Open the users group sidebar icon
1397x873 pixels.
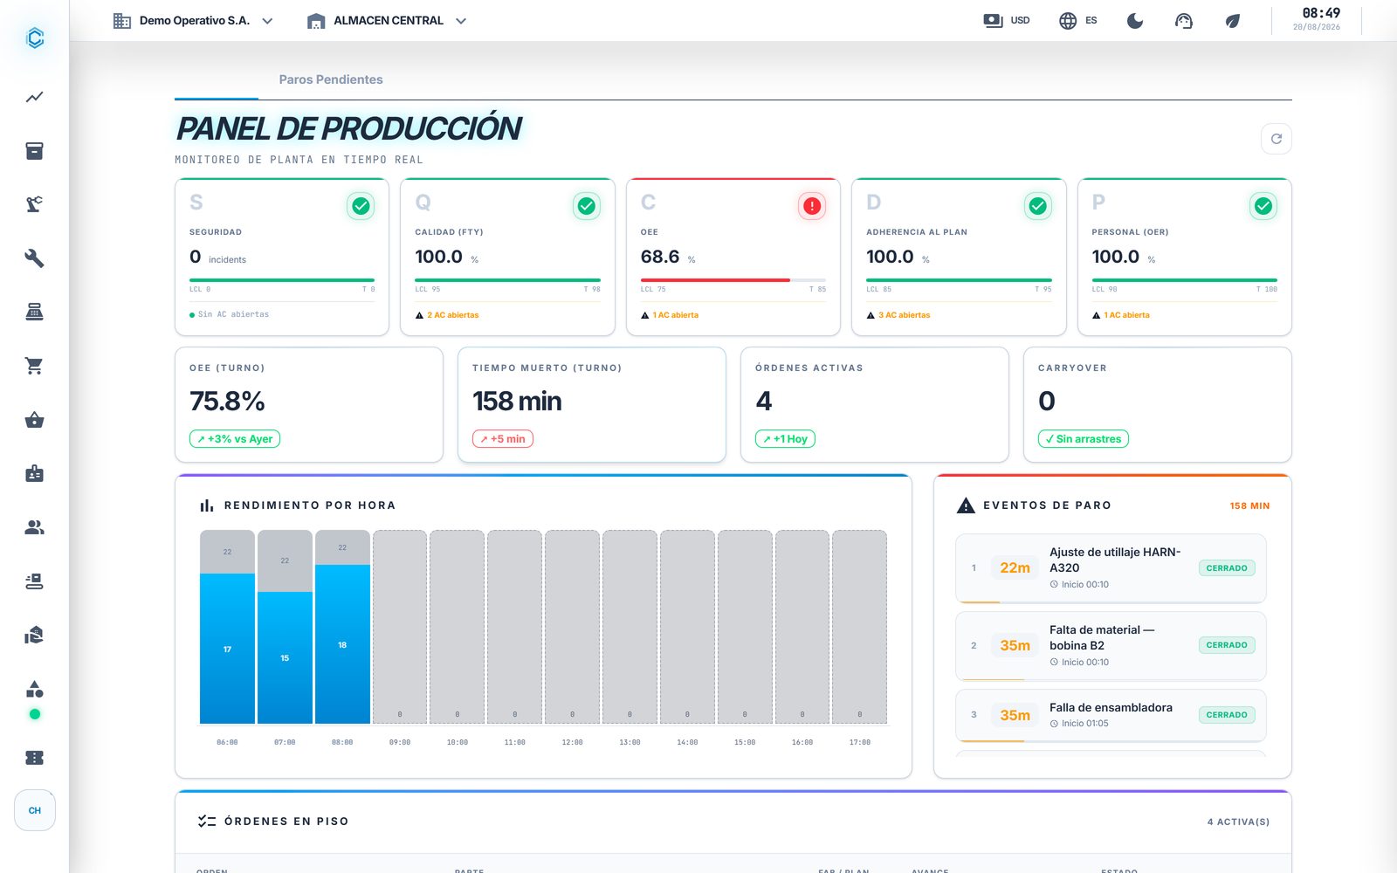click(x=34, y=527)
